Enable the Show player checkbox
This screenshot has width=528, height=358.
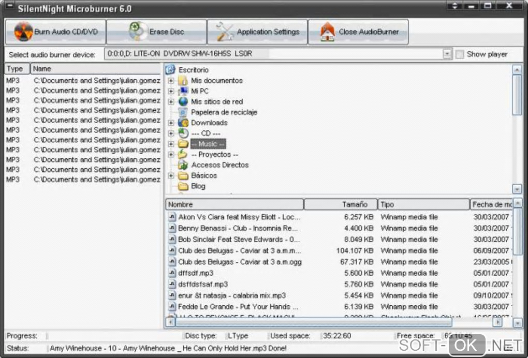[460, 54]
